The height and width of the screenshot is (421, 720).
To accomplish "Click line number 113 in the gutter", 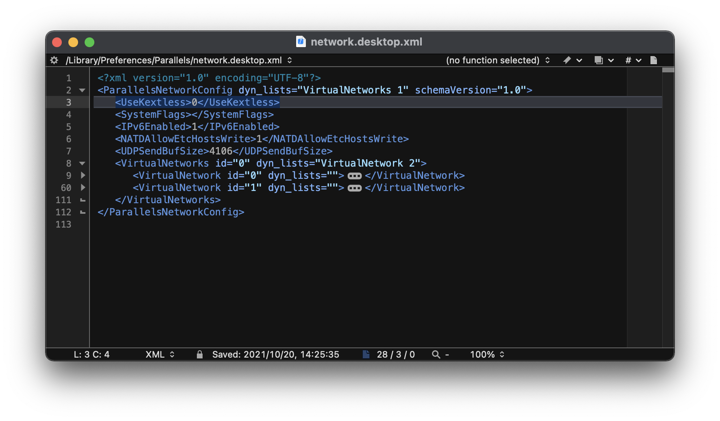I will pos(63,224).
